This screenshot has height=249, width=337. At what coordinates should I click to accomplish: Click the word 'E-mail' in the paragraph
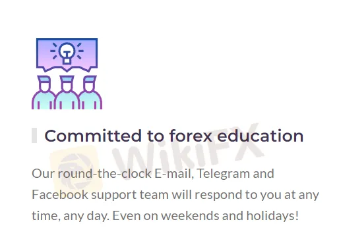[174, 173]
